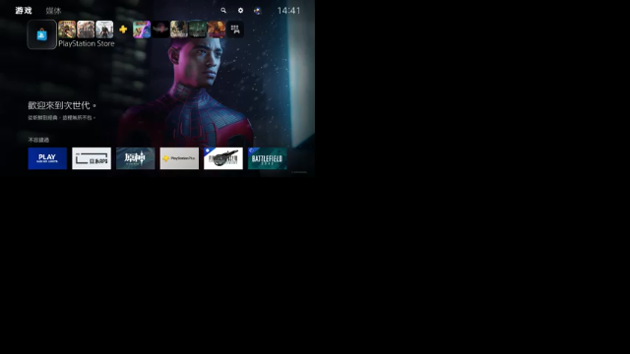Select the dark game tile with red emblem

pyautogui.click(x=160, y=29)
